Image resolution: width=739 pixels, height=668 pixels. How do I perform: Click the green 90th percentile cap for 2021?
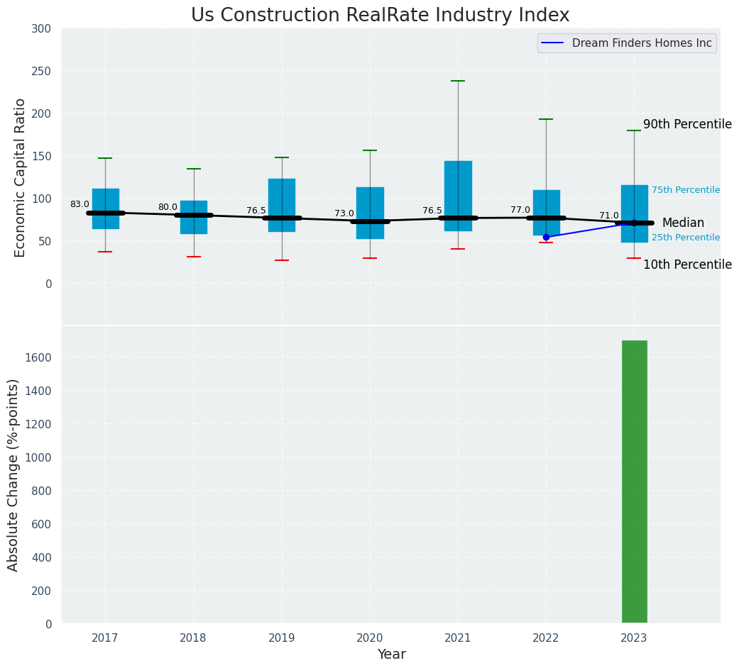coord(458,81)
